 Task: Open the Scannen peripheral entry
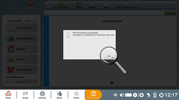tap(21, 81)
